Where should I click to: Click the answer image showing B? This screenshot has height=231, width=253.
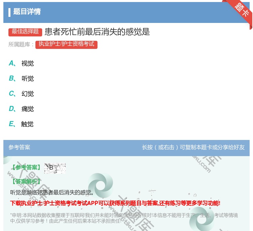(x=55, y=168)
